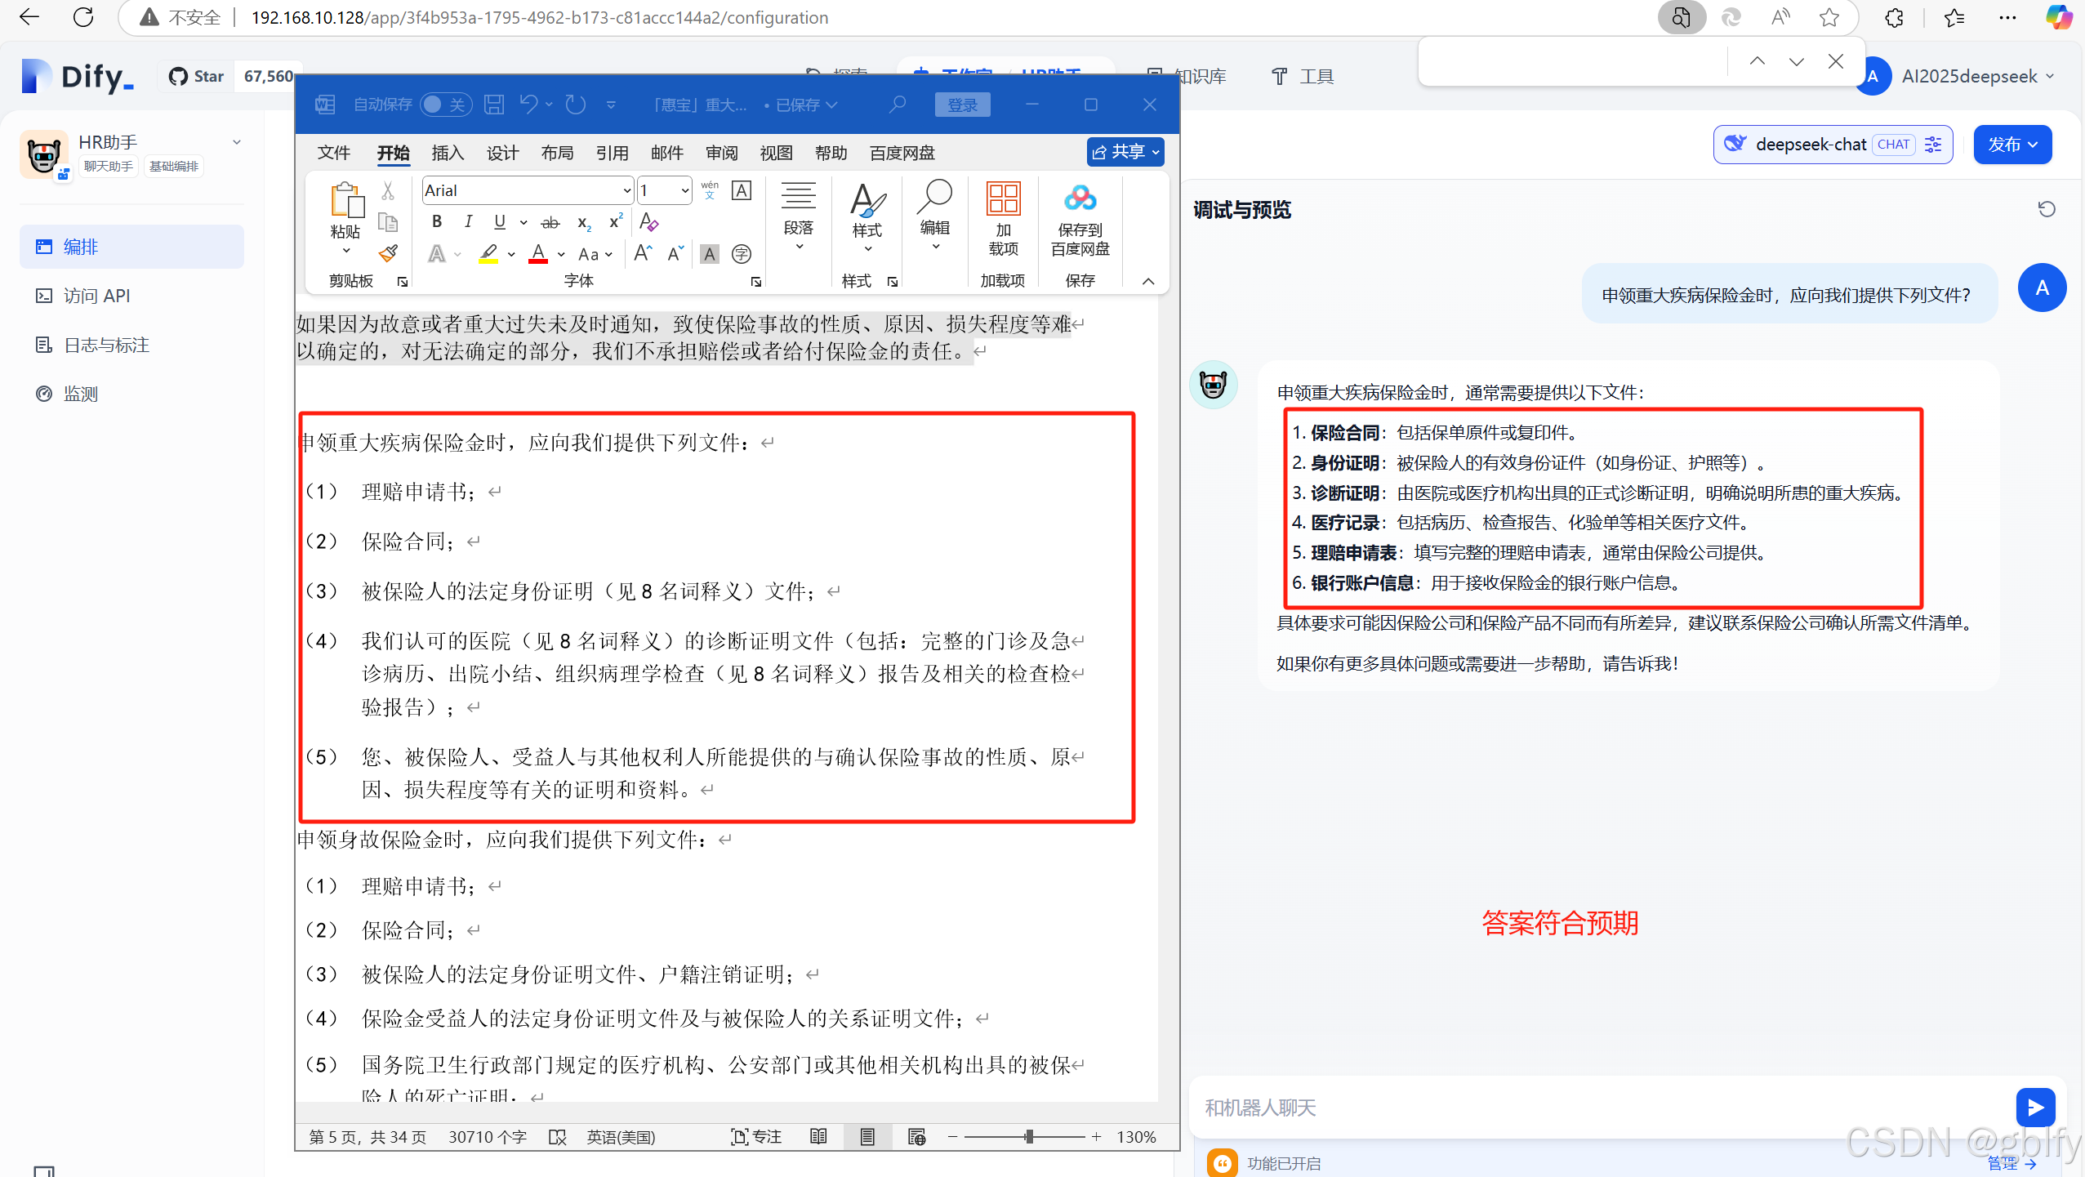Open model parameter settings sliders icon
The height and width of the screenshot is (1177, 2085).
[1933, 145]
